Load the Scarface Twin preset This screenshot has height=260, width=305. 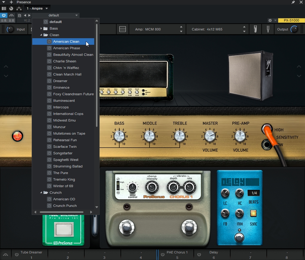63,147
